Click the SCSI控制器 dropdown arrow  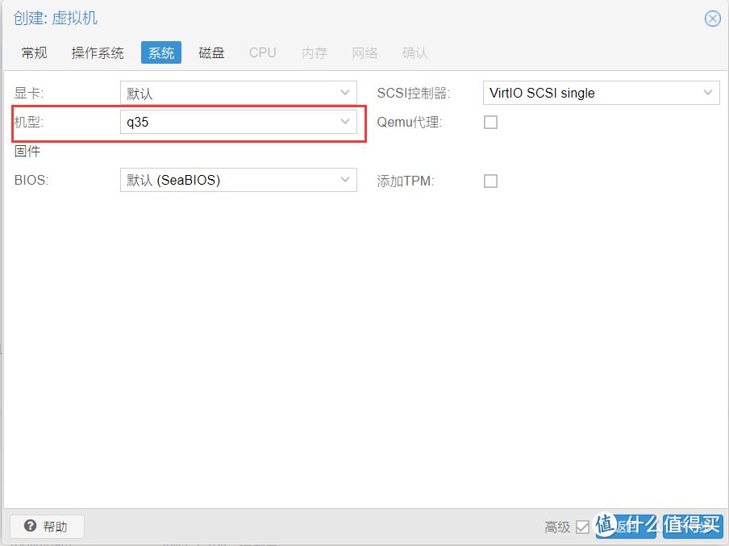[x=709, y=93]
